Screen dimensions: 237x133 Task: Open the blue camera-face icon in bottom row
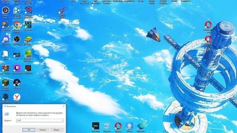[130, 126]
